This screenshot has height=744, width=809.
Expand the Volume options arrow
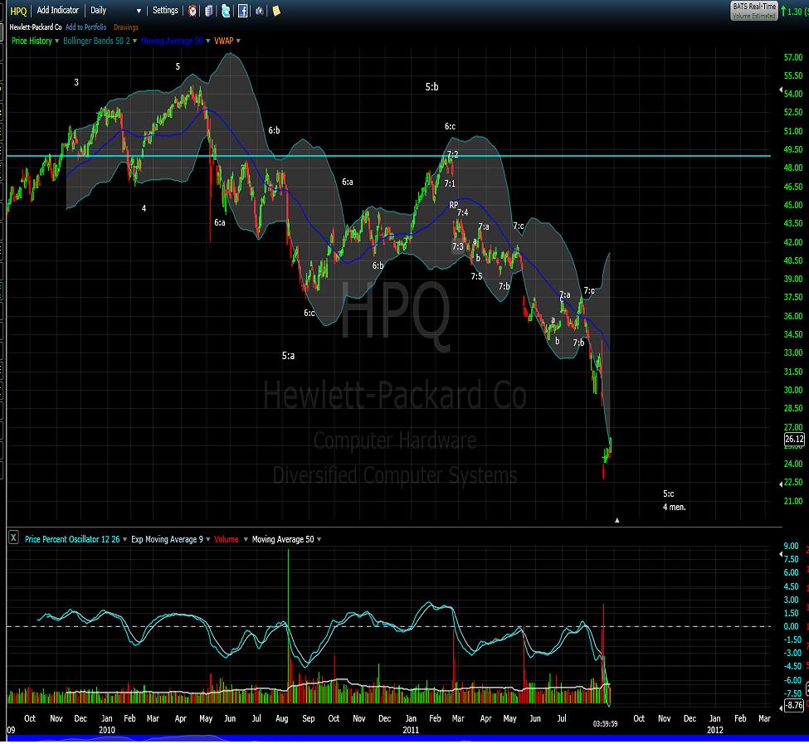tap(246, 540)
